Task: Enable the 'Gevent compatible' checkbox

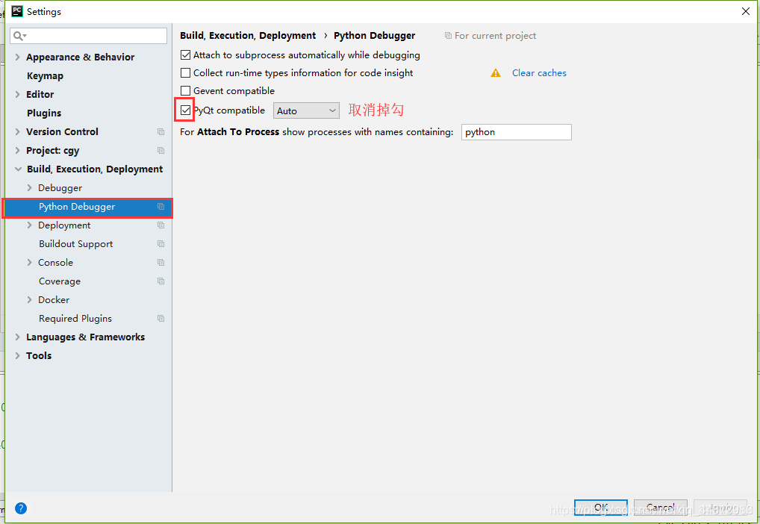Action: pyautogui.click(x=185, y=90)
